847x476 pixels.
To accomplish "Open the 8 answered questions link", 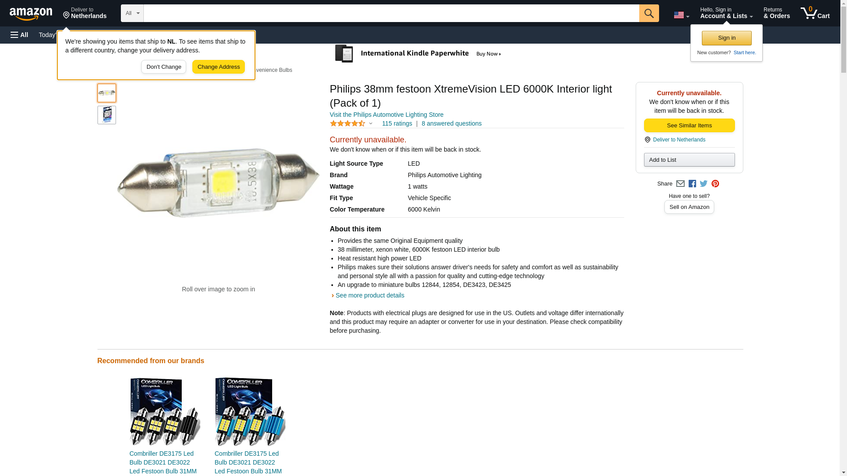I will pyautogui.click(x=451, y=124).
